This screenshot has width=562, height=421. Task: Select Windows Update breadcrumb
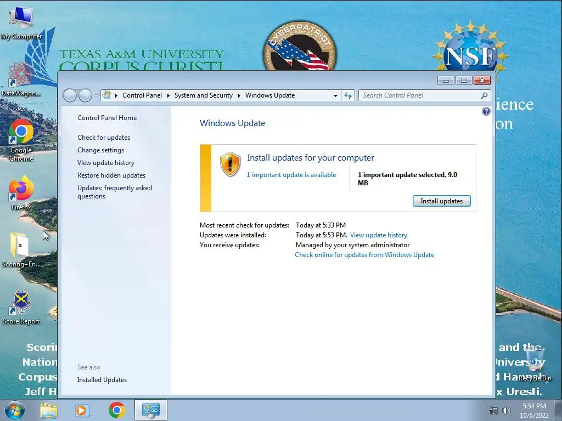(270, 95)
